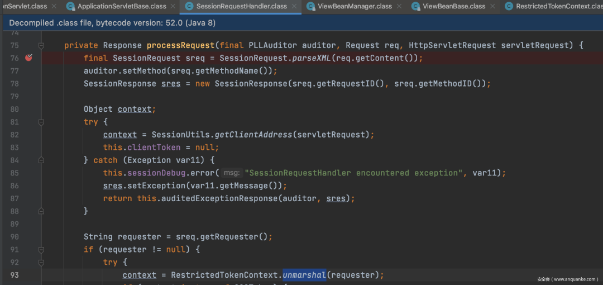This screenshot has width=603, height=285.
Task: Collapse the catch block at line 84
Action: (41, 160)
